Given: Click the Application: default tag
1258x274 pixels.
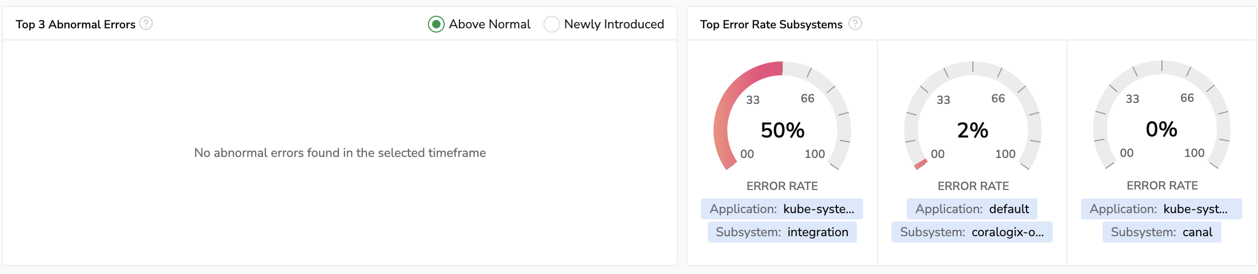Looking at the screenshot, I should [x=972, y=209].
